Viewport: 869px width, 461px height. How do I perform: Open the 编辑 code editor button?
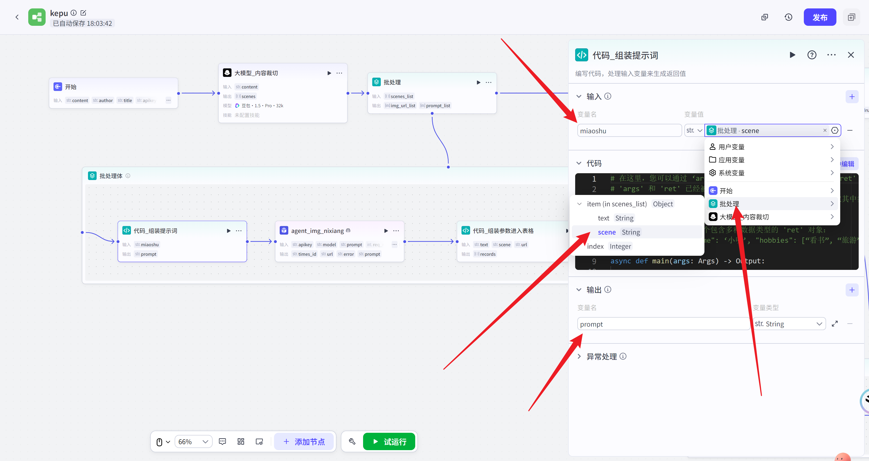pos(848,164)
